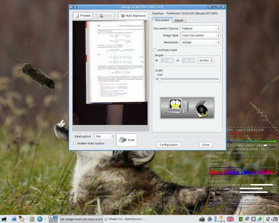Click the Preview button
The height and width of the screenshot is (223, 279).
click(83, 16)
